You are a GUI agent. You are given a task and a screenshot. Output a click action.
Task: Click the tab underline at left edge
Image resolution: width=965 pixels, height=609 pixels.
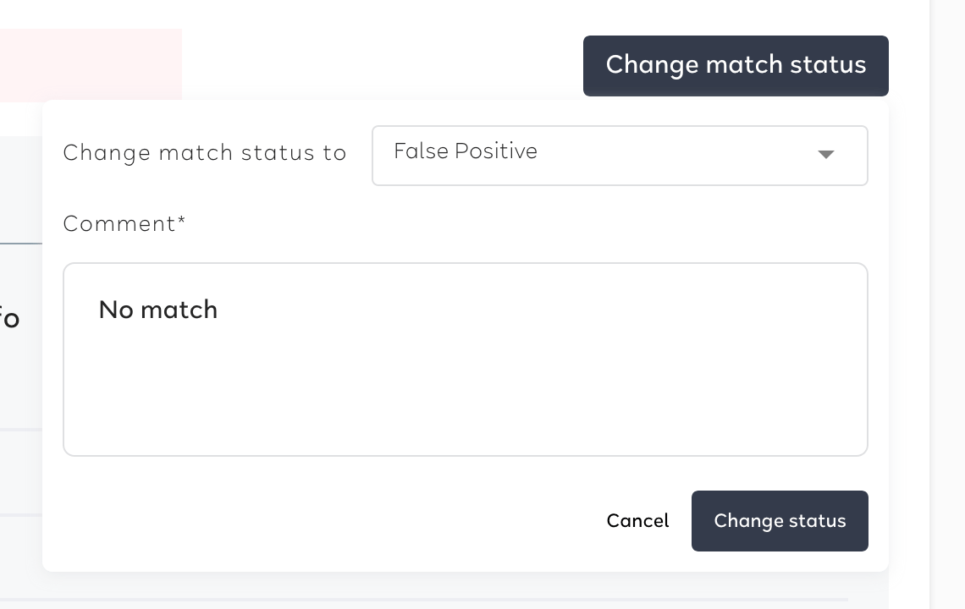[21, 244]
